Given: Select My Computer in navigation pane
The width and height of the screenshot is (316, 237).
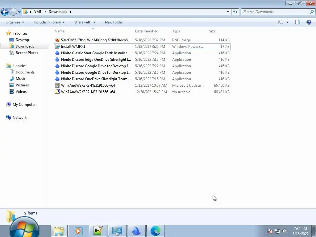Looking at the screenshot, I should [24, 105].
